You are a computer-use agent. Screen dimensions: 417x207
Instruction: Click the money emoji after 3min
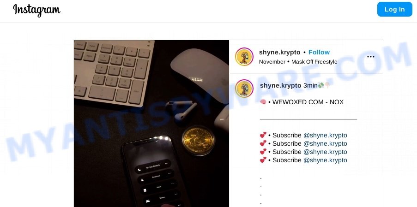(321, 85)
